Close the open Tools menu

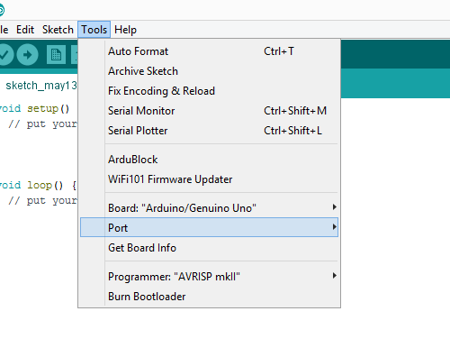94,30
